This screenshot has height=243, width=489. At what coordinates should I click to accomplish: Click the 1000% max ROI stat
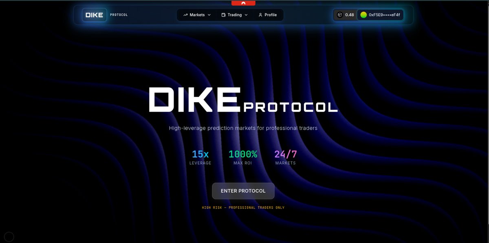(243, 157)
